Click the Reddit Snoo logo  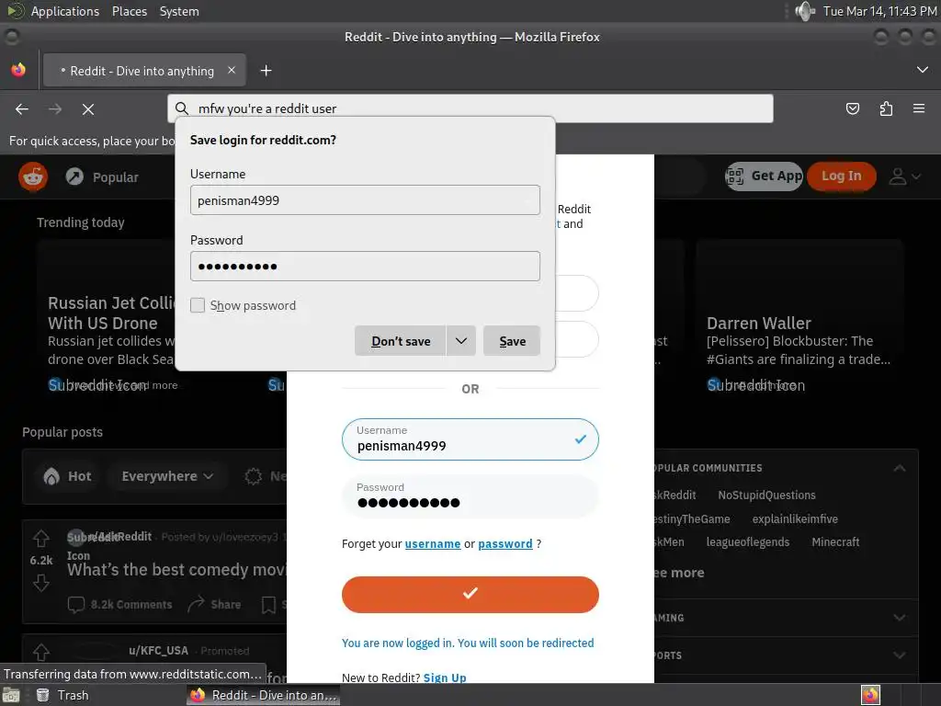33,176
